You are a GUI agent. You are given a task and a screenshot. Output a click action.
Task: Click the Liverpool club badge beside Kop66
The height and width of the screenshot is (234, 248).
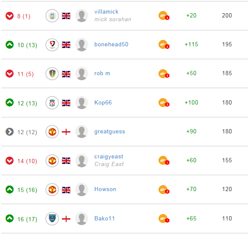52,103
